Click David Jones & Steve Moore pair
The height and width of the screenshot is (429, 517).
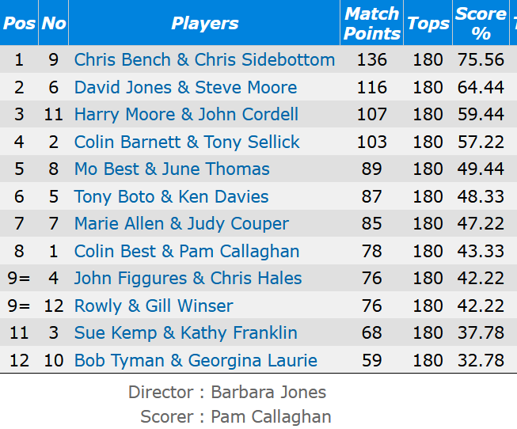pos(185,88)
